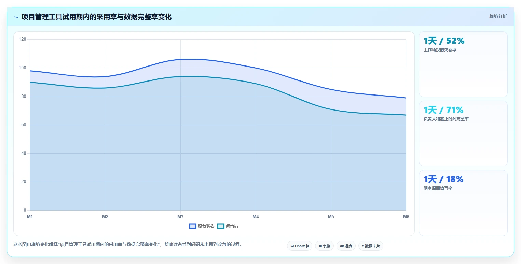Viewport: 521px width, 264px height.
Task: Click the 120 y-axis value
Action: [23, 39]
